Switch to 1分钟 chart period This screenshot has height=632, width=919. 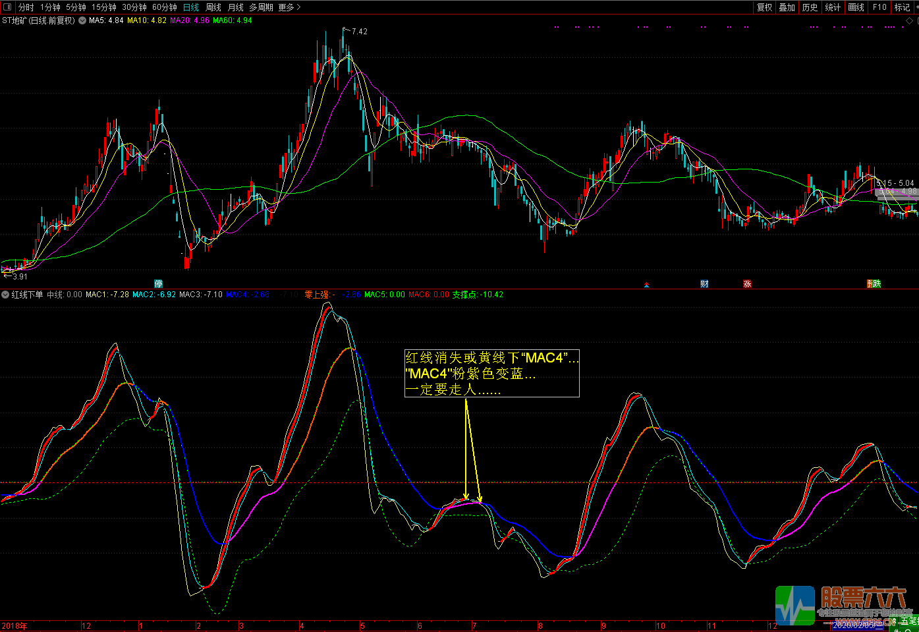click(50, 7)
